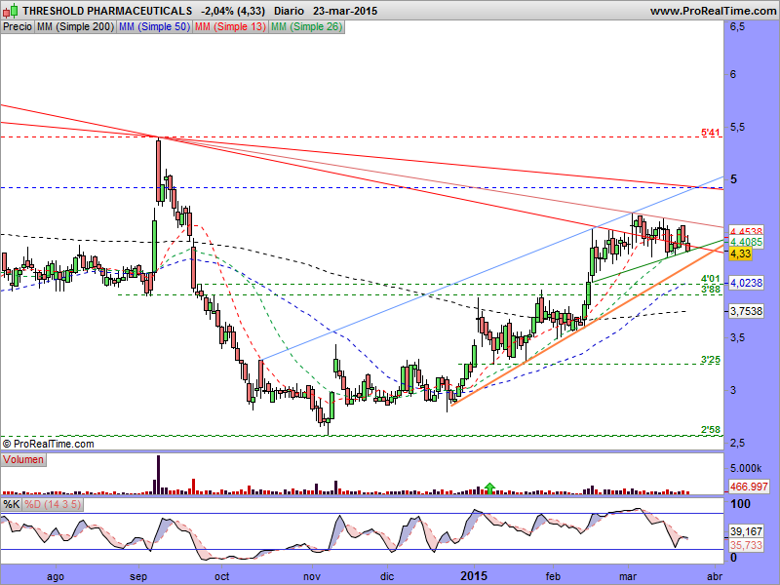Open the MM (Simple 200) indicator label
Image resolution: width=780 pixels, height=585 pixels.
[x=76, y=27]
